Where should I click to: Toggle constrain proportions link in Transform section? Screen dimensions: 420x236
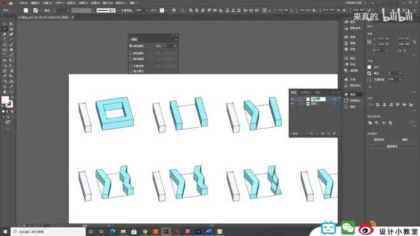point(415,42)
